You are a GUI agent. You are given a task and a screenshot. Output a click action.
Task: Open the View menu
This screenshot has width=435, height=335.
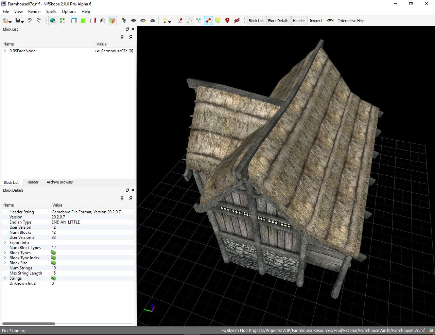tap(18, 11)
